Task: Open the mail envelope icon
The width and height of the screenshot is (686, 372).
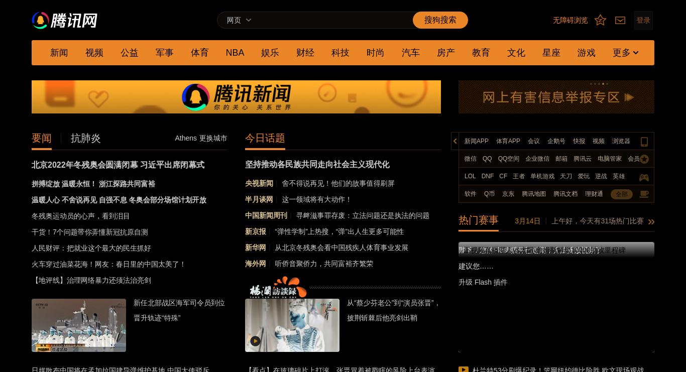Action: pyautogui.click(x=620, y=20)
